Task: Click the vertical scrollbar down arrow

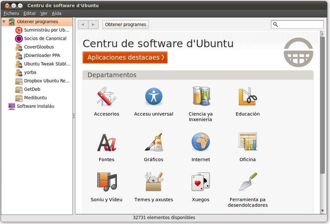Action: pyautogui.click(x=323, y=211)
